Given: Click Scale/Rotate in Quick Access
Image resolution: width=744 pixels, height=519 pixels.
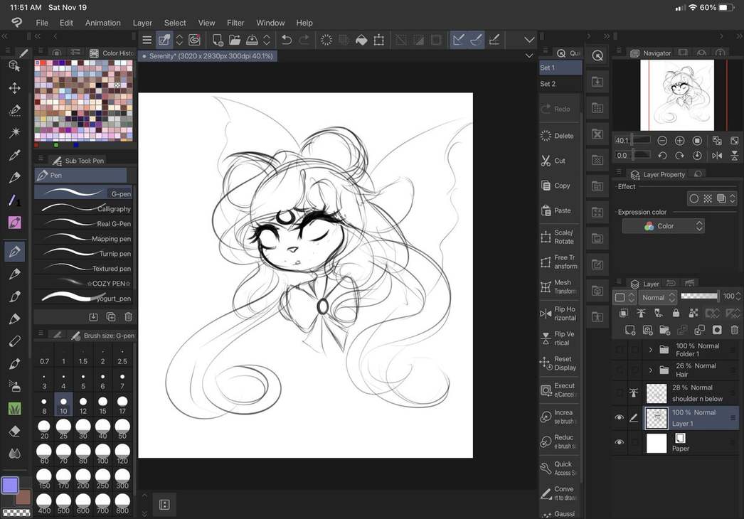Looking at the screenshot, I should tap(559, 237).
